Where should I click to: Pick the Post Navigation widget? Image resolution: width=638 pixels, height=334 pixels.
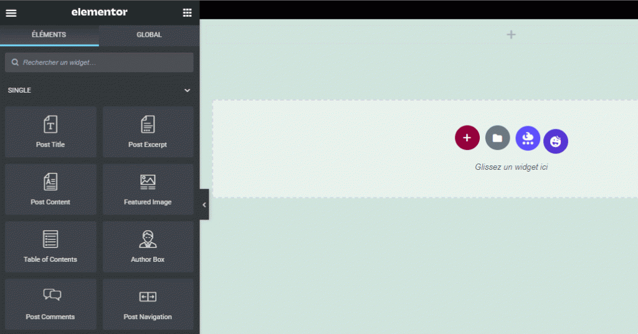[x=148, y=304]
